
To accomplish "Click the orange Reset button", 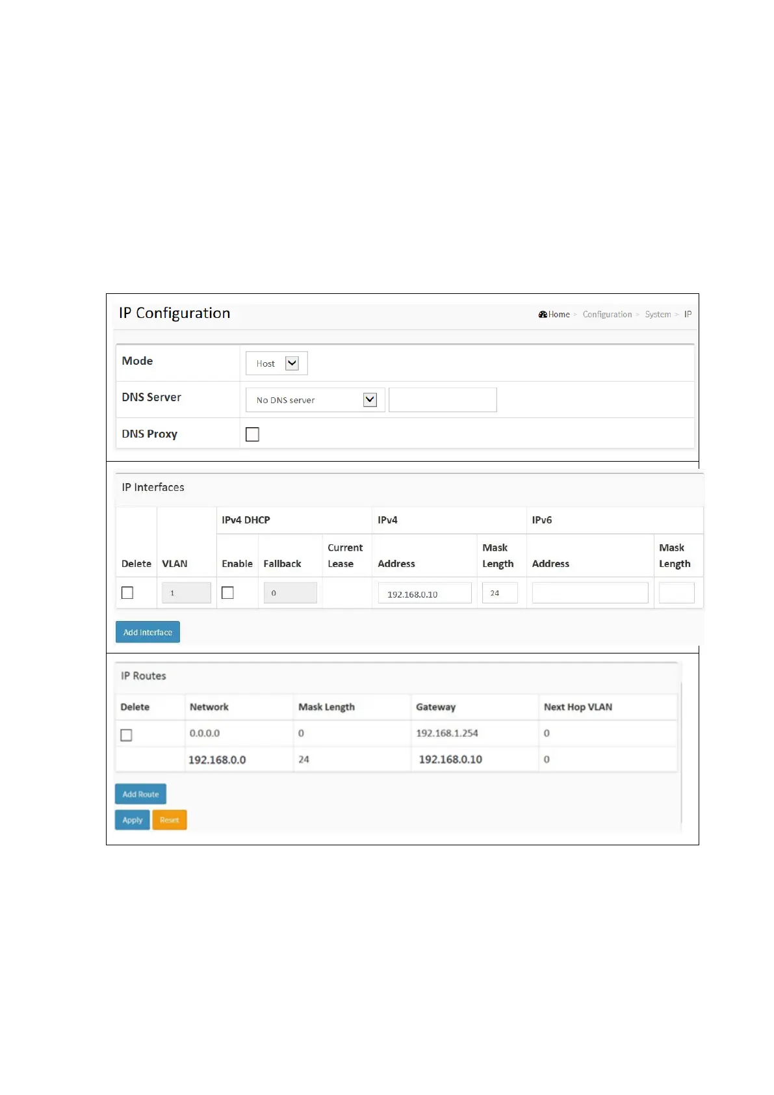I will pos(170,820).
